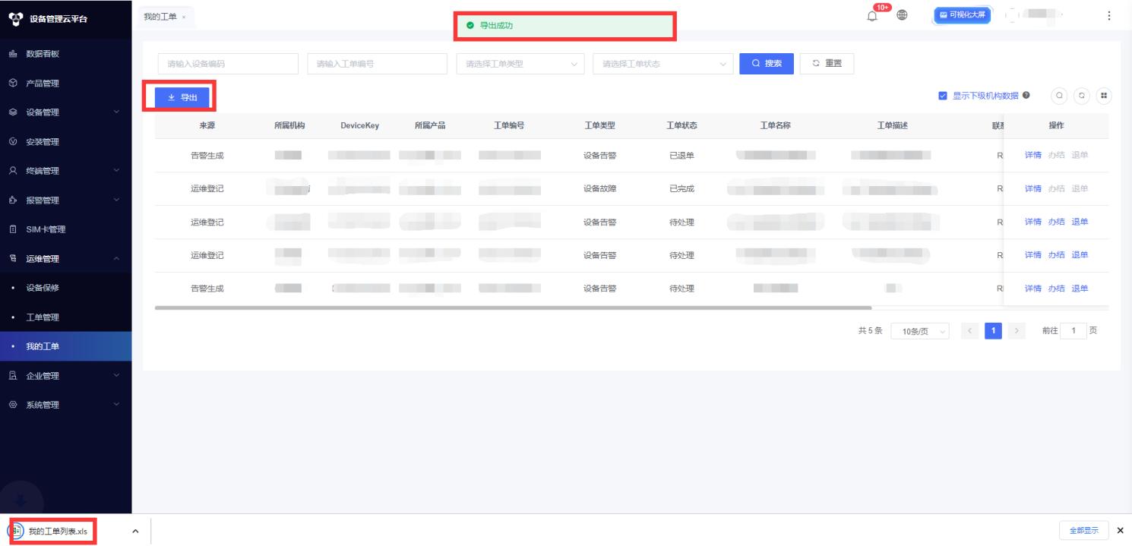Viewport: 1132px width, 546px height.
Task: Open 工单管理 submenu item
Action: (65, 317)
